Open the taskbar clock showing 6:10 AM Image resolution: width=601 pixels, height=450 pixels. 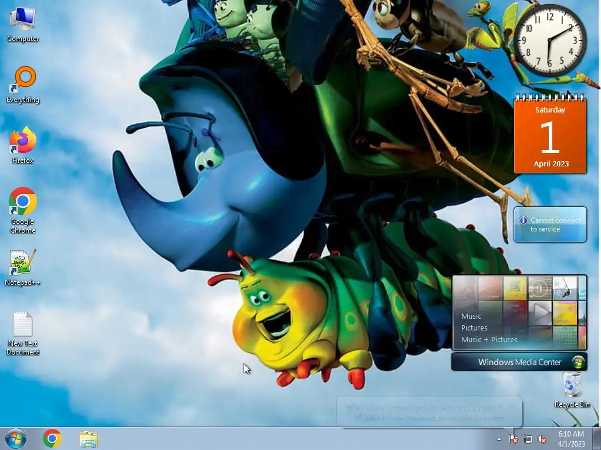[571, 439]
